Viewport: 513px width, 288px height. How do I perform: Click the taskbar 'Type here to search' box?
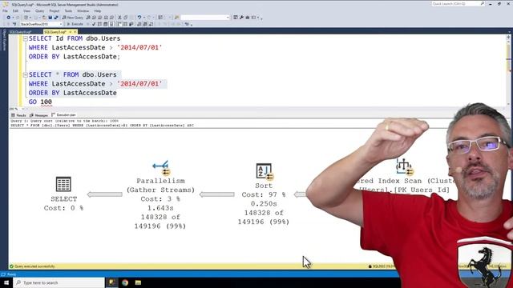59,282
